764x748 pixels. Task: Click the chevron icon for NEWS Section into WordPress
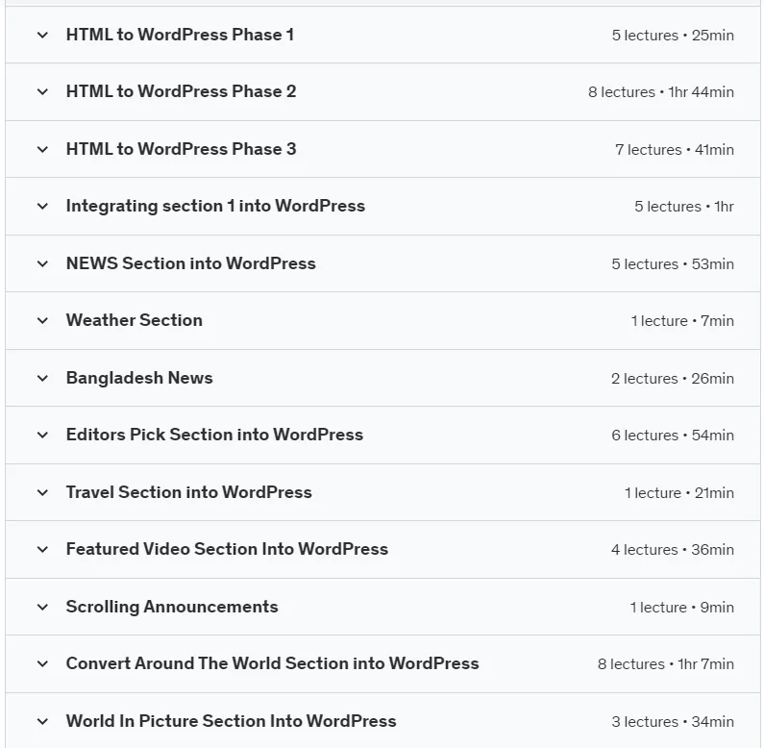pyautogui.click(x=43, y=263)
